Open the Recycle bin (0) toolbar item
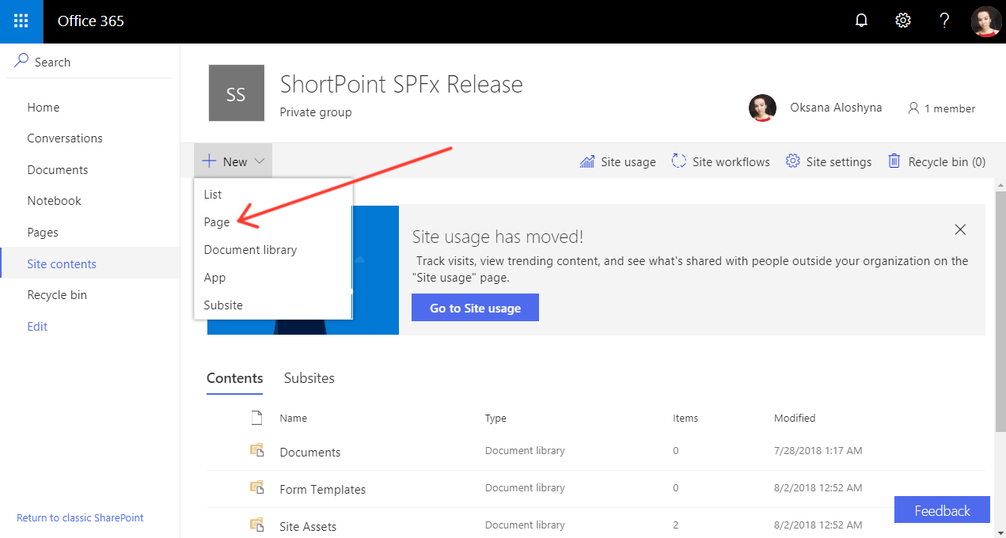Image resolution: width=1006 pixels, height=538 pixels. (x=936, y=161)
